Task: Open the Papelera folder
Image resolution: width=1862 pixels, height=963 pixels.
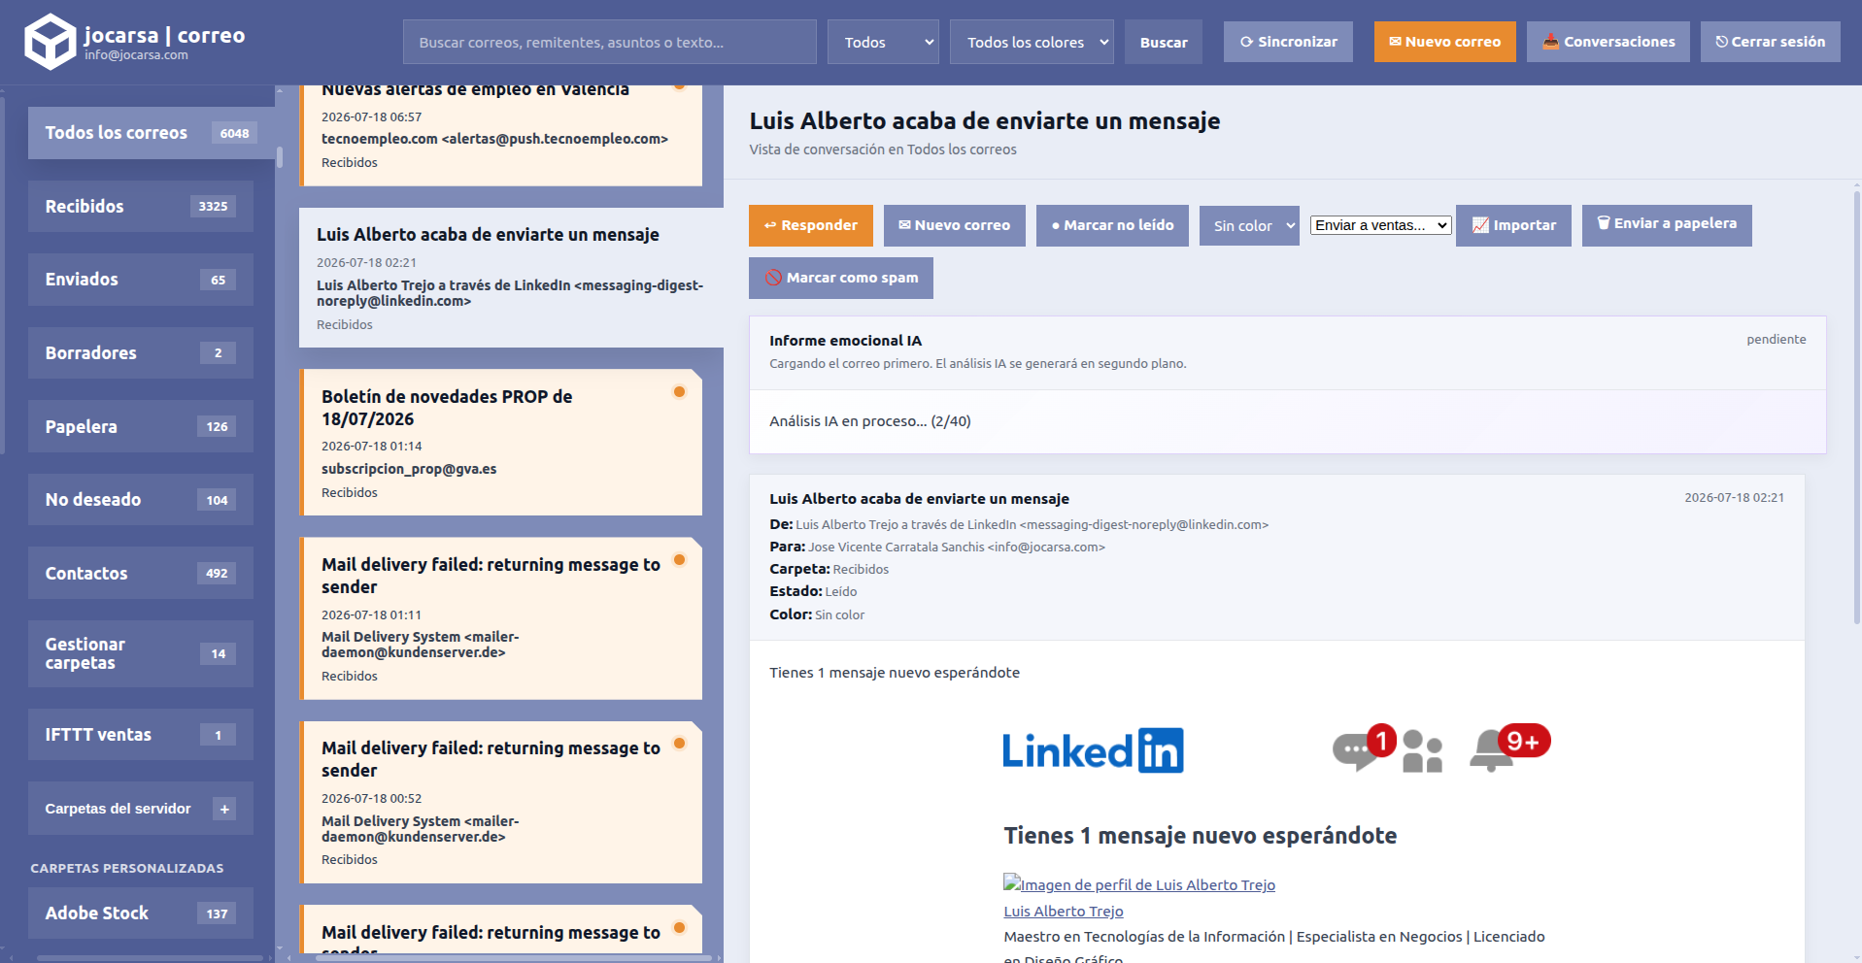Action: [140, 426]
